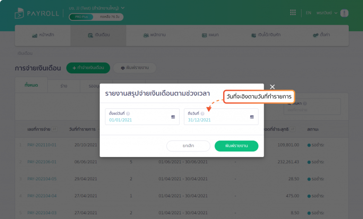Click help icon beside ตั้งแต่วันที่ label
This screenshot has width=363, height=219.
(x=128, y=114)
